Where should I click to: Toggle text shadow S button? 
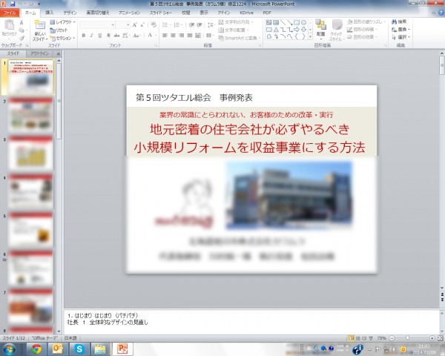[108, 36]
